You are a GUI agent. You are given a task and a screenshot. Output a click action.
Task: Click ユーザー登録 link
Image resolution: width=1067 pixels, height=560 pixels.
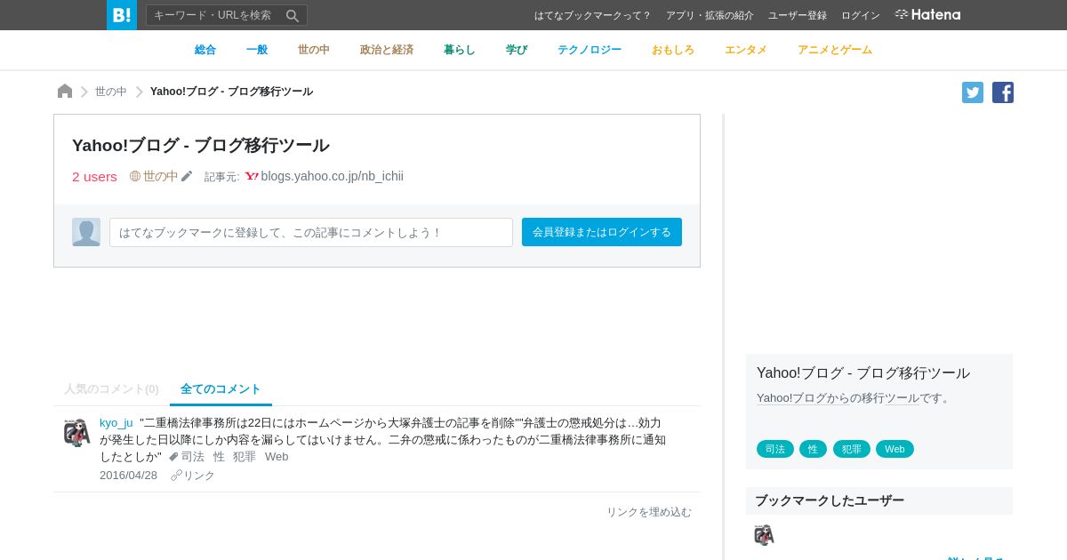pos(798,15)
